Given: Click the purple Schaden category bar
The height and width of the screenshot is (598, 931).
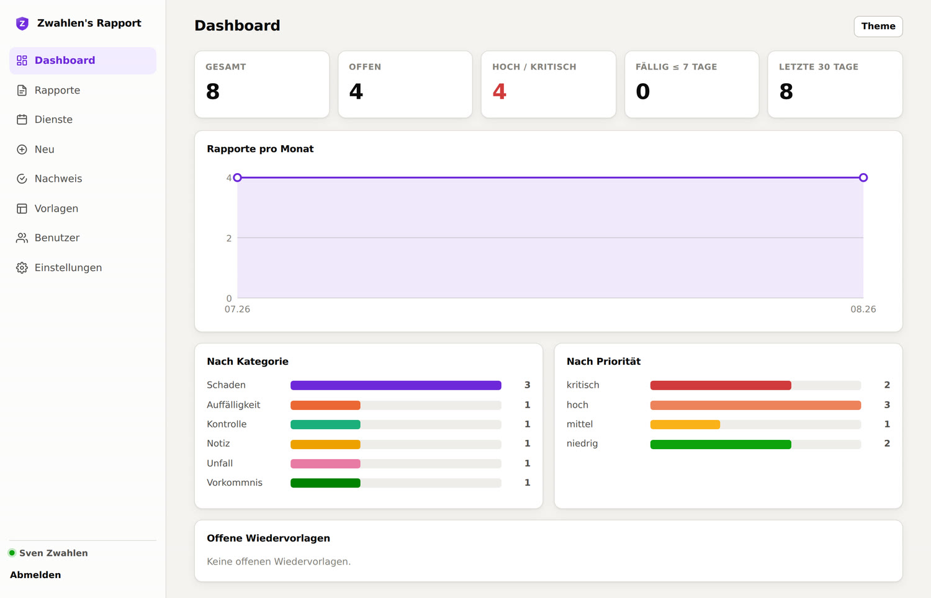Looking at the screenshot, I should pos(396,385).
